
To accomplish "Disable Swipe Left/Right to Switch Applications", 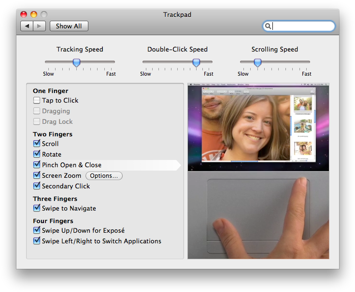I will (37, 241).
